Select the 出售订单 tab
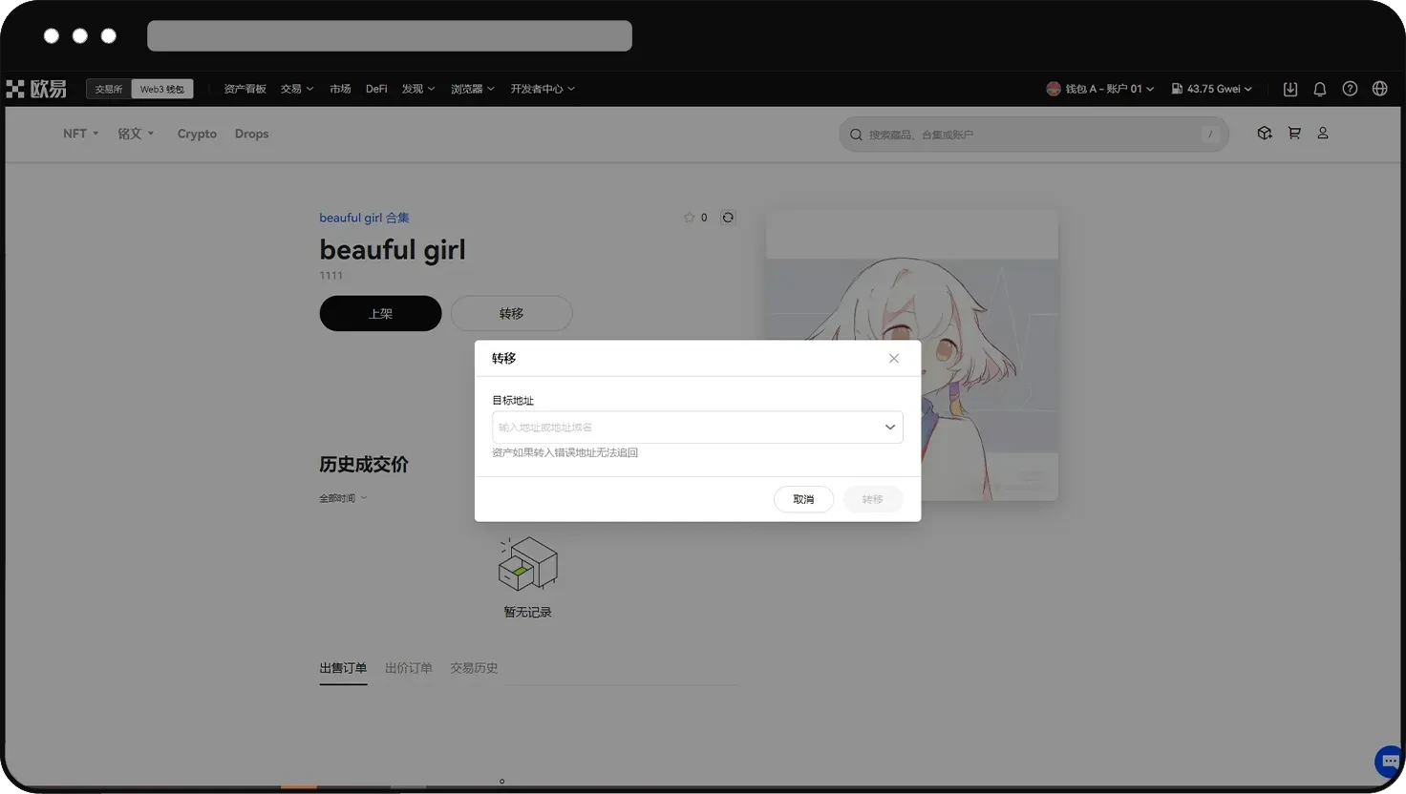Screen dimensions: 1406x794 343,668
